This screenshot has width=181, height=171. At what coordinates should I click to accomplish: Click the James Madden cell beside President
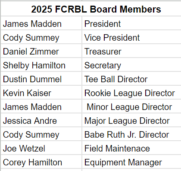41,23
